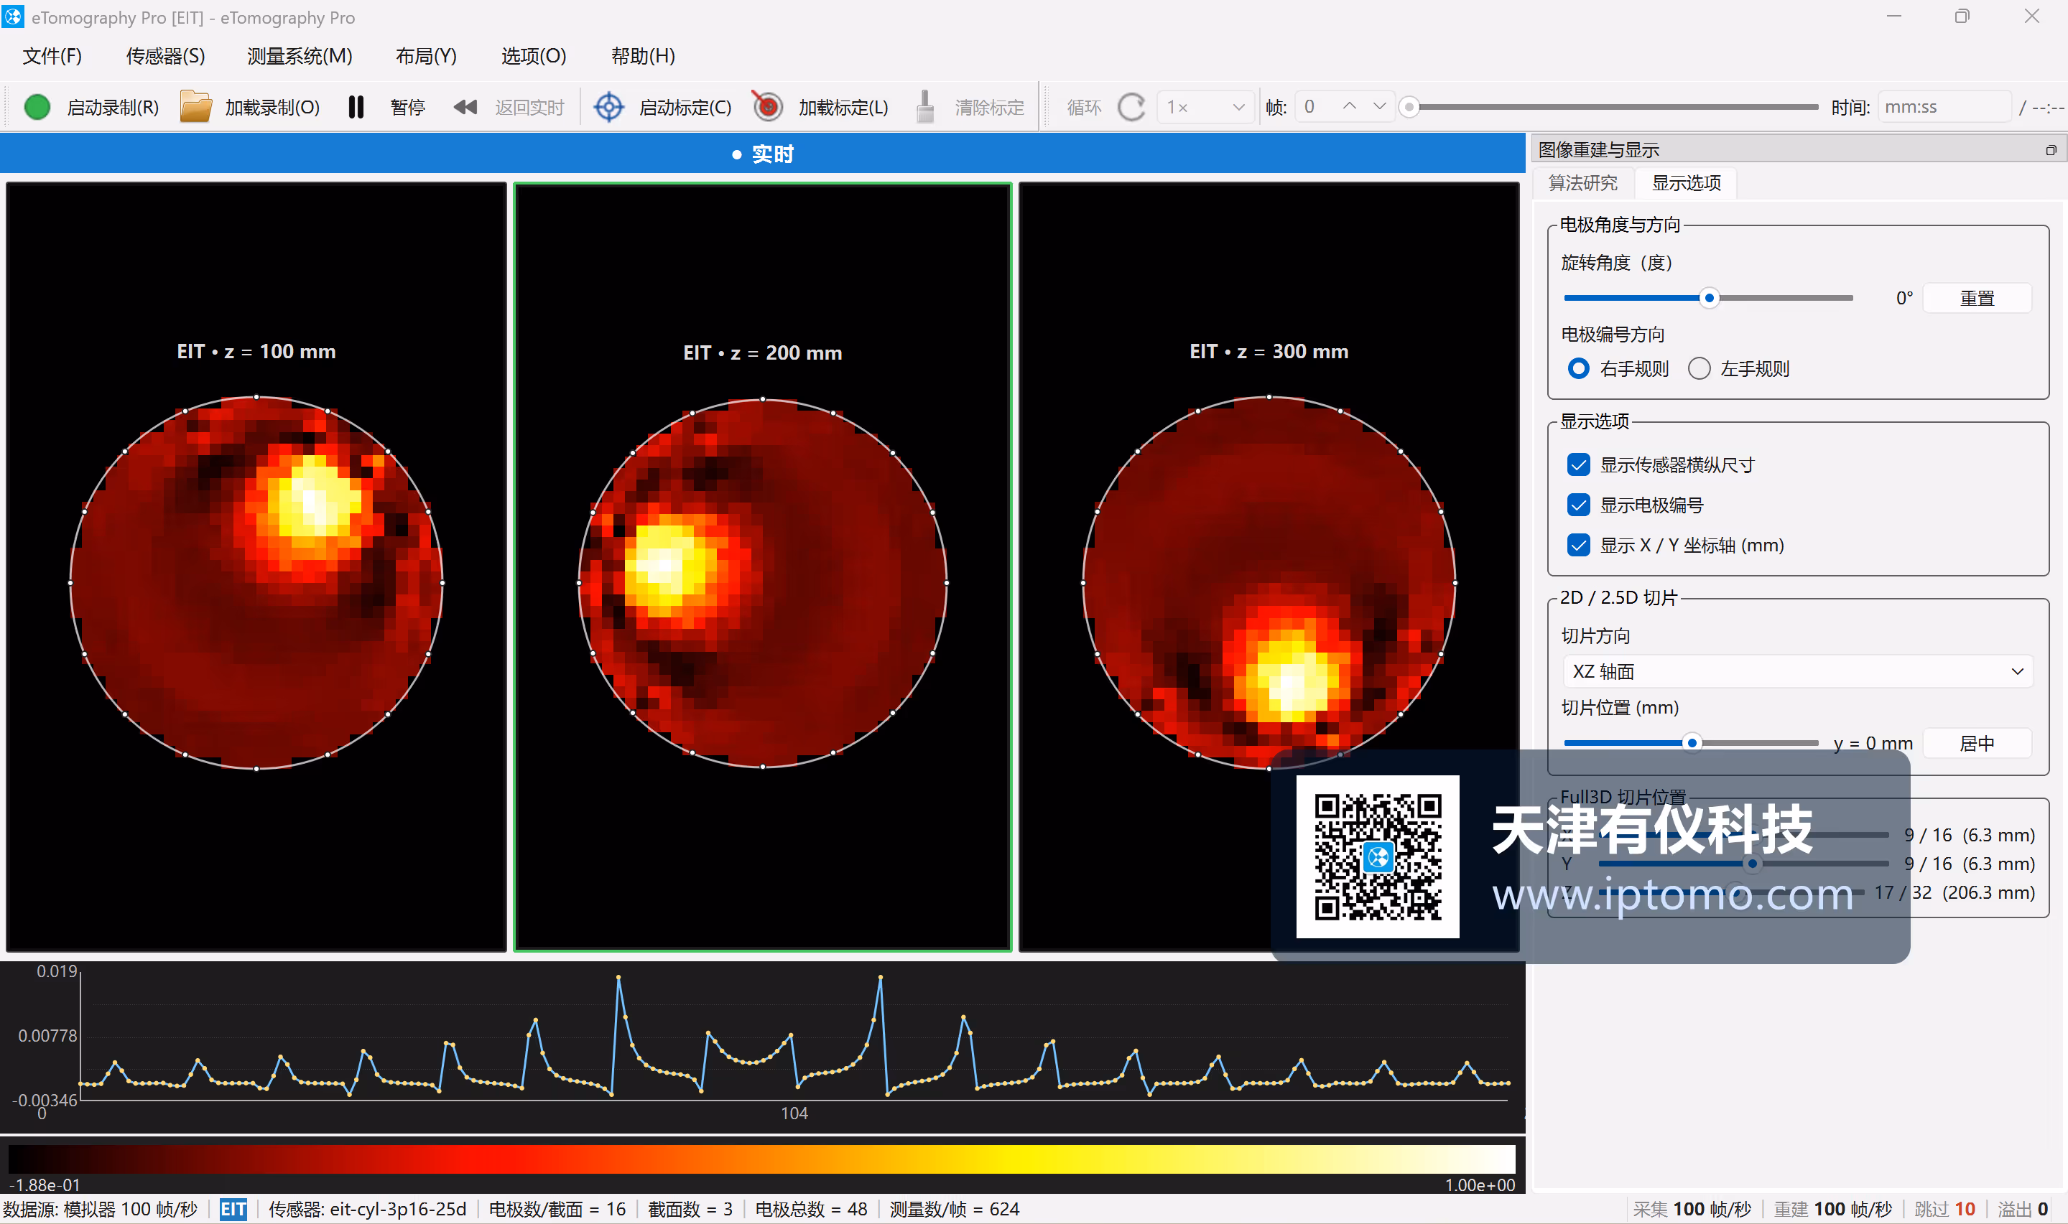Viewport: 2068px width, 1224px height.
Task: Toggle the show X / Y axes checkbox
Action: [x=1578, y=545]
